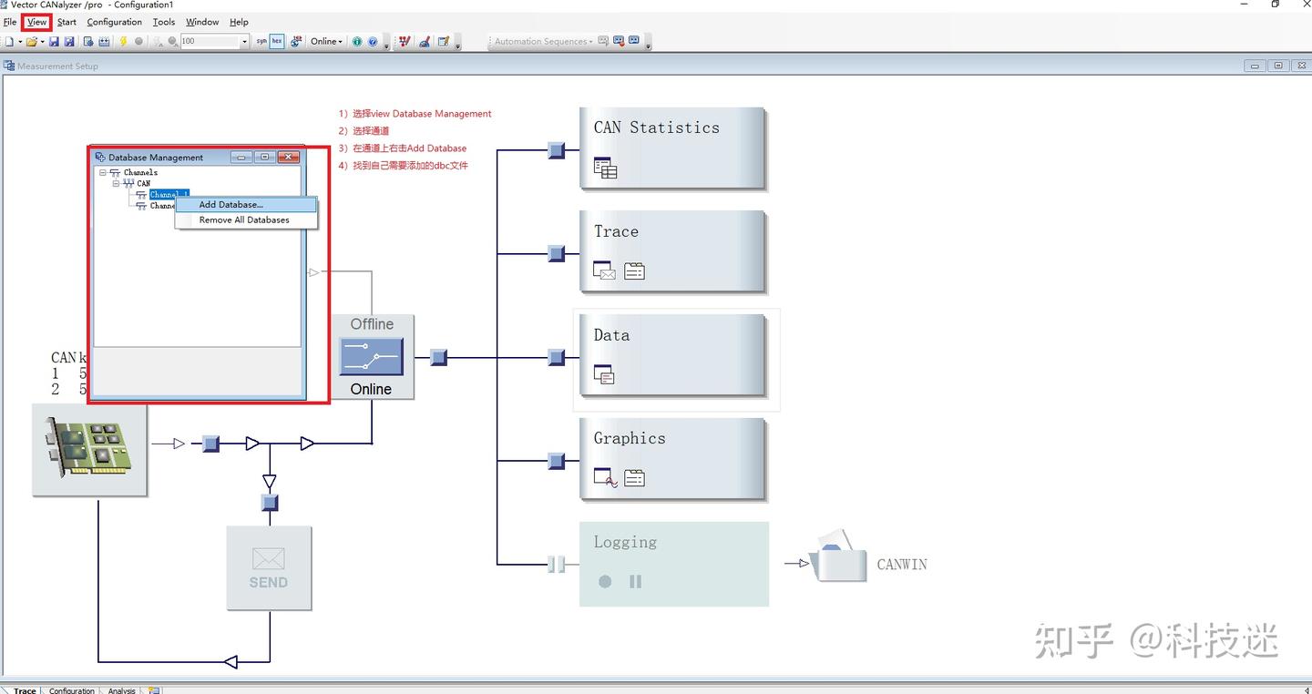The image size is (1312, 694).
Task: Open the View menu
Action: click(36, 22)
